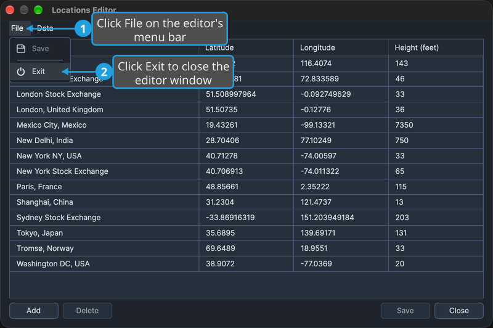Click longitude value 72.833589
Viewport: 493px width, 328px height.
320,79
